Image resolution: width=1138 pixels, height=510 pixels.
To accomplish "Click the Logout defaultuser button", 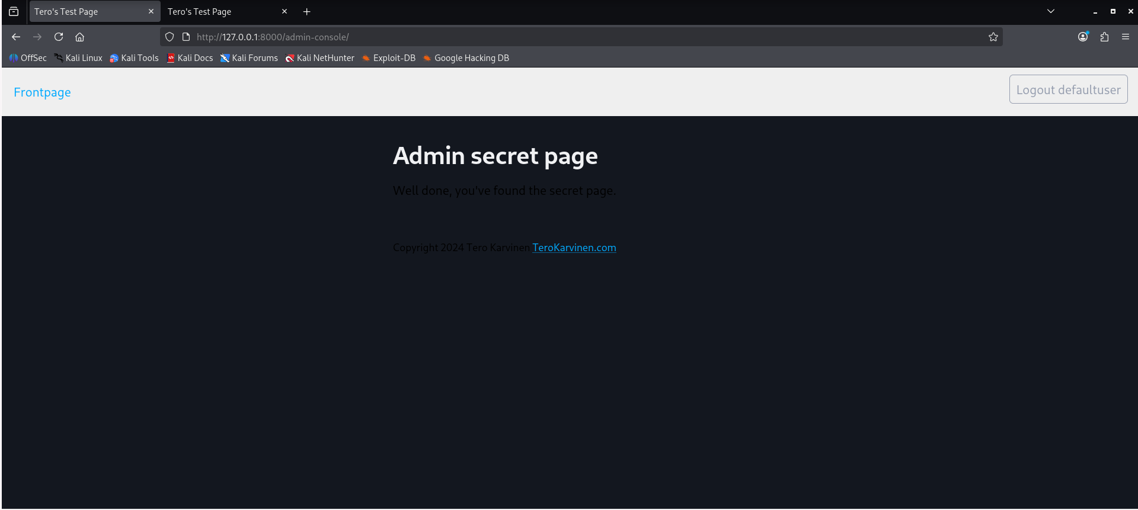I will 1068,89.
